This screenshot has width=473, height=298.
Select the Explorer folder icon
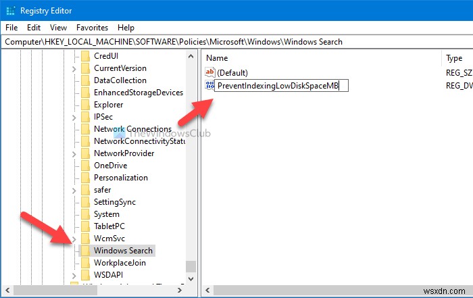point(85,105)
